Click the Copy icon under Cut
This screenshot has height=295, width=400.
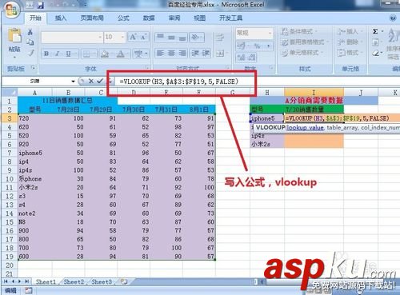30,42
